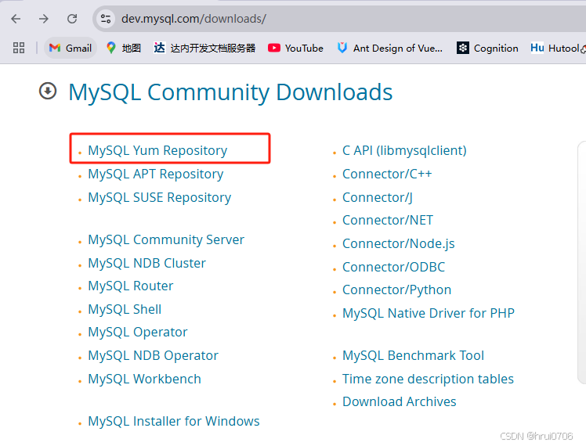
Task: Open MySQL Installer for Windows link
Action: click(174, 422)
